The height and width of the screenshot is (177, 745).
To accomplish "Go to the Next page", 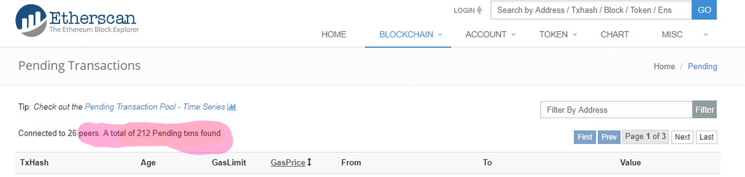I will click(x=682, y=137).
